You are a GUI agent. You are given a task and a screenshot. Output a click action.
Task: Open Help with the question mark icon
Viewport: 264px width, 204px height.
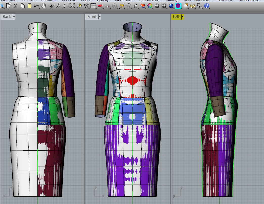point(207,6)
